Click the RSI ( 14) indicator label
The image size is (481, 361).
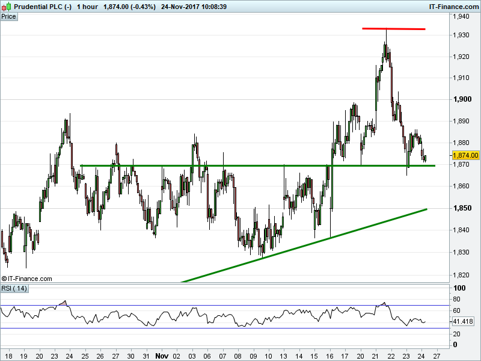tap(14, 289)
